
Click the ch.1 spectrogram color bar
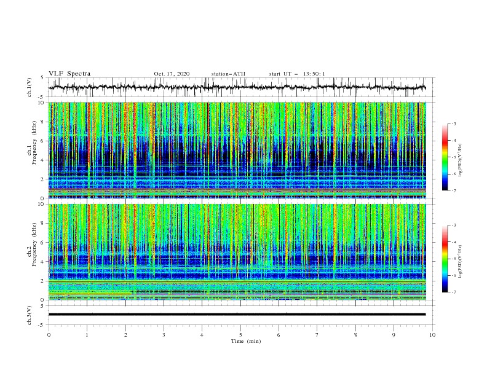click(x=445, y=157)
